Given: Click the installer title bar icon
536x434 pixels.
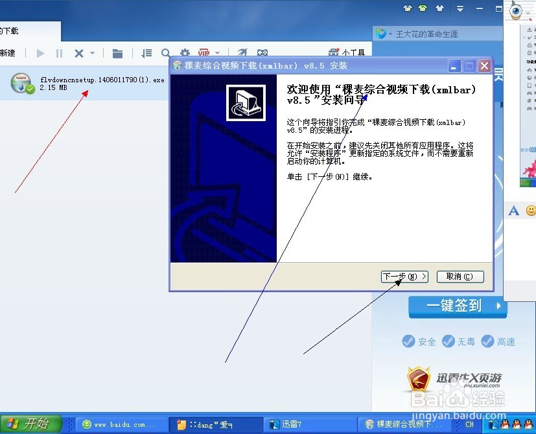Looking at the screenshot, I should click(x=177, y=65).
